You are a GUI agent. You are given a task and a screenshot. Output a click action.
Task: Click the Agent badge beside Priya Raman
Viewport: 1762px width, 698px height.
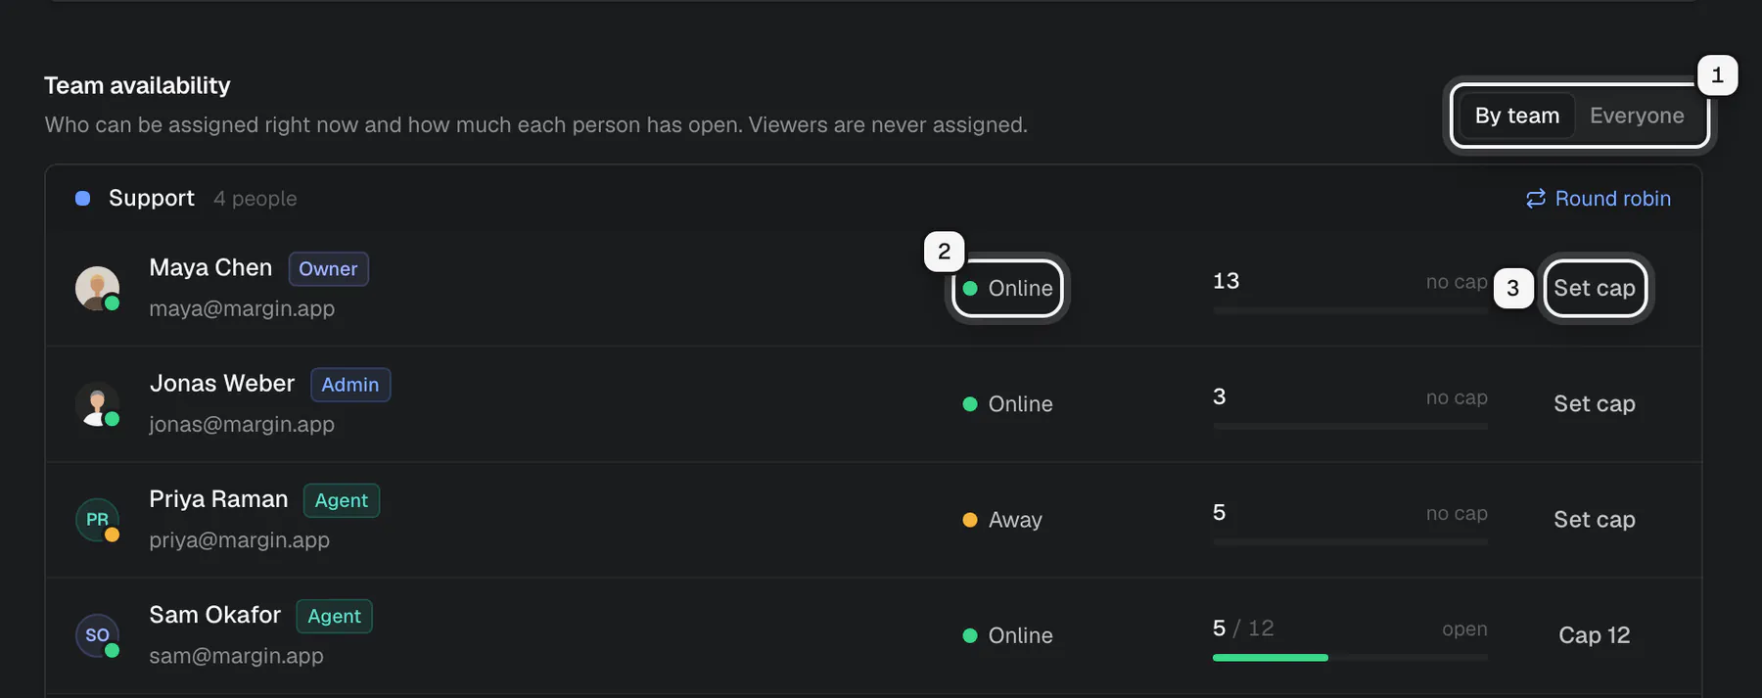[342, 499]
